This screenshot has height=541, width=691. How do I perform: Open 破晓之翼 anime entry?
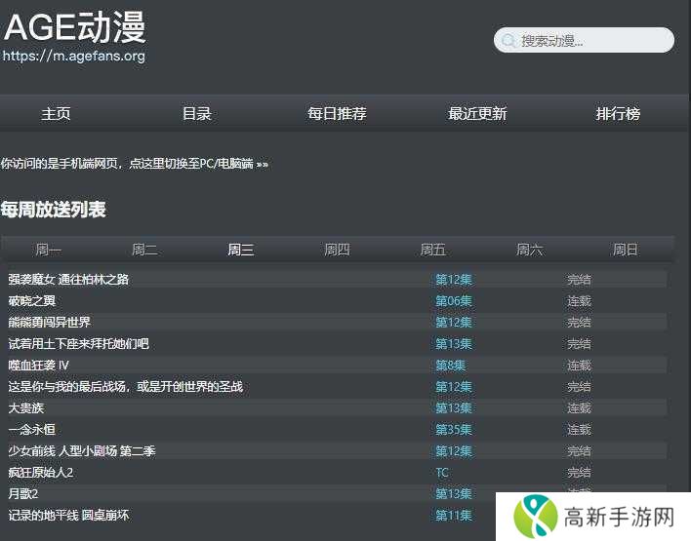click(x=32, y=300)
